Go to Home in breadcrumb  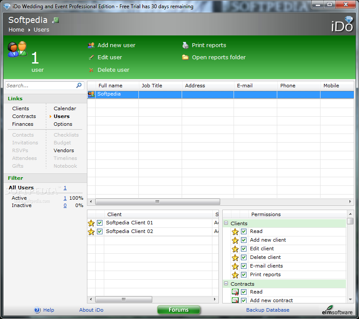[x=16, y=30]
